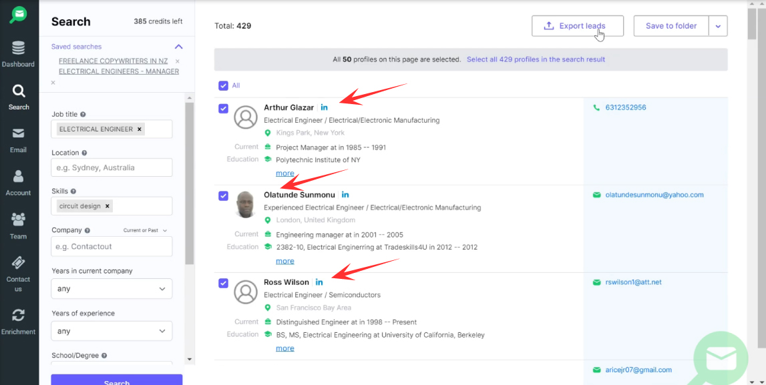This screenshot has height=385, width=766.
Task: Open saved search ELECTRICAL ENGINEERS - MANAGER
Action: coord(119,71)
